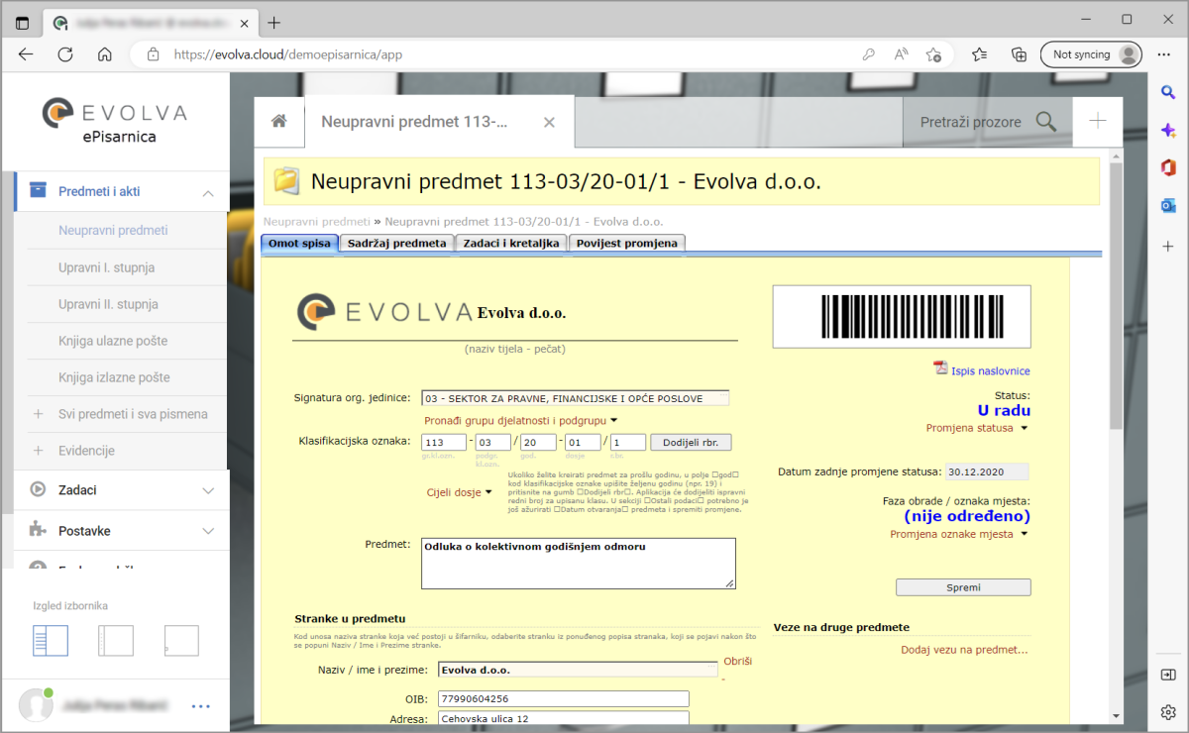Open a new window with plus icon

point(1098,122)
